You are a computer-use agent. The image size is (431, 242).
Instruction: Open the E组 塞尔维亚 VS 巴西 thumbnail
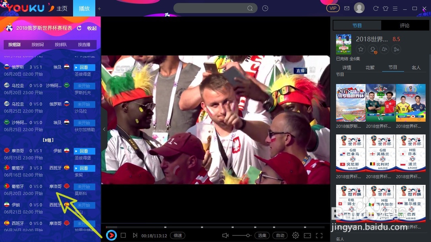click(x=411, y=203)
